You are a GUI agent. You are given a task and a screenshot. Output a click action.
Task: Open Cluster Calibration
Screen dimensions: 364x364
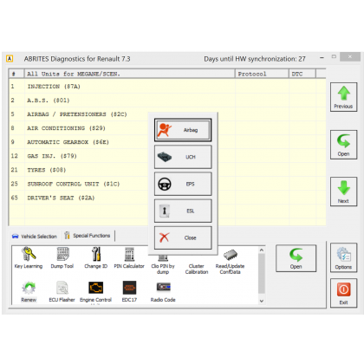pos(197,269)
